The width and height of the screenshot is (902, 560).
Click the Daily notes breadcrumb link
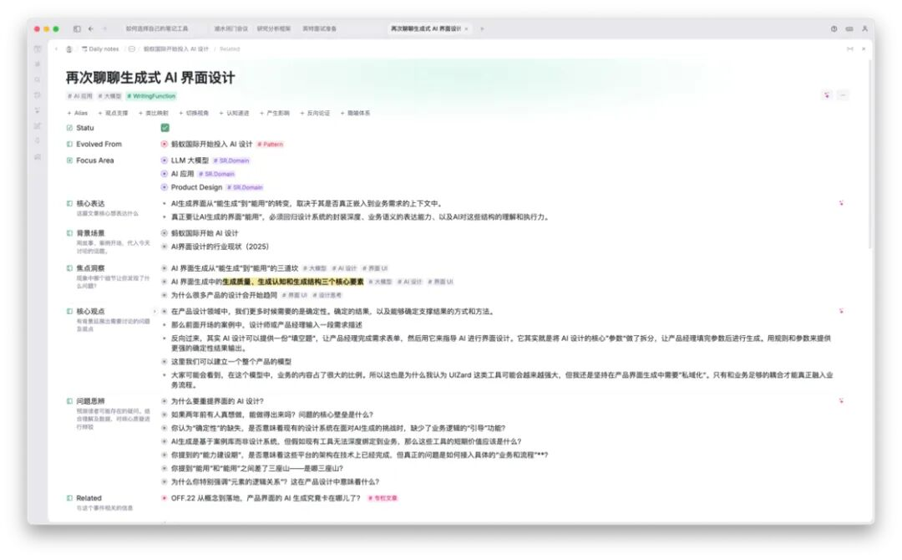pos(103,49)
